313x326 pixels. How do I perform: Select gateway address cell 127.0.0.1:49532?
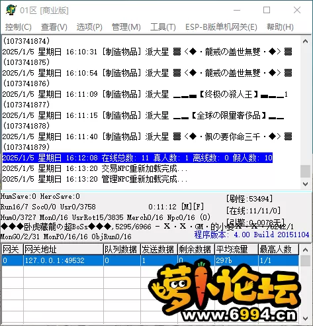63,260
